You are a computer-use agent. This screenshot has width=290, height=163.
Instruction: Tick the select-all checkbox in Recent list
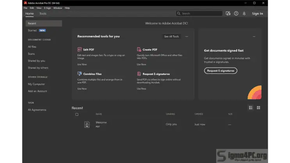(77, 114)
